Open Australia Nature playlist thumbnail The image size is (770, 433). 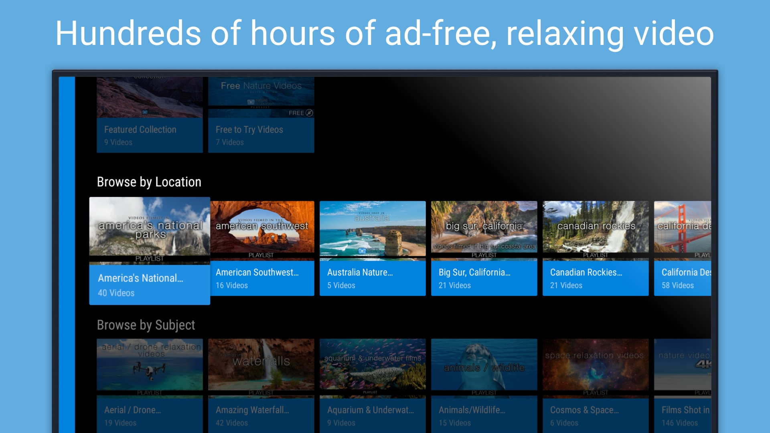click(372, 229)
